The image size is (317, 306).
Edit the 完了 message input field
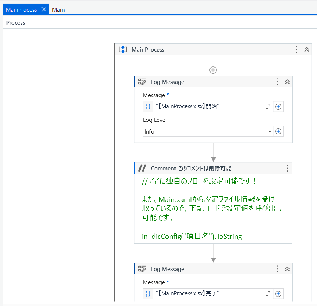(208, 294)
